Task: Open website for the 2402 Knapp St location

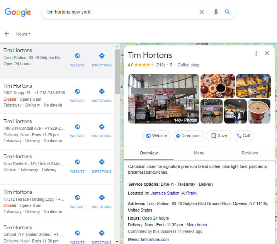Action: (77, 94)
